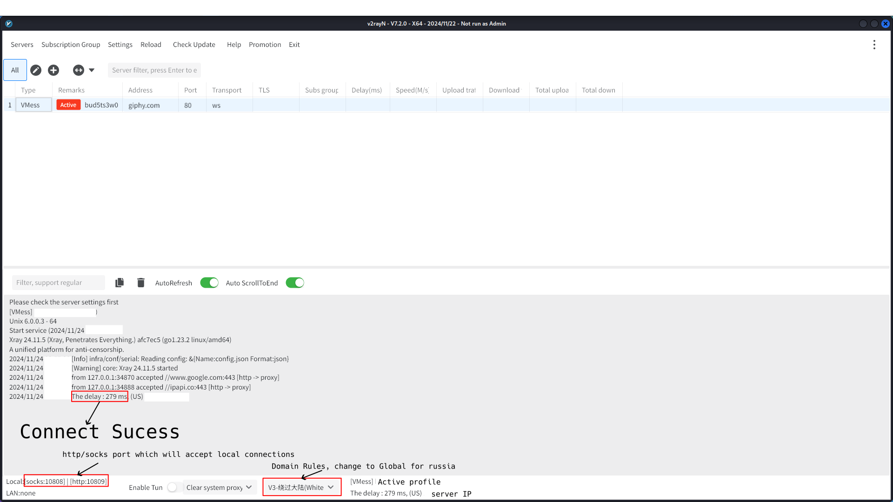Click the Download traffic column header

pos(506,90)
